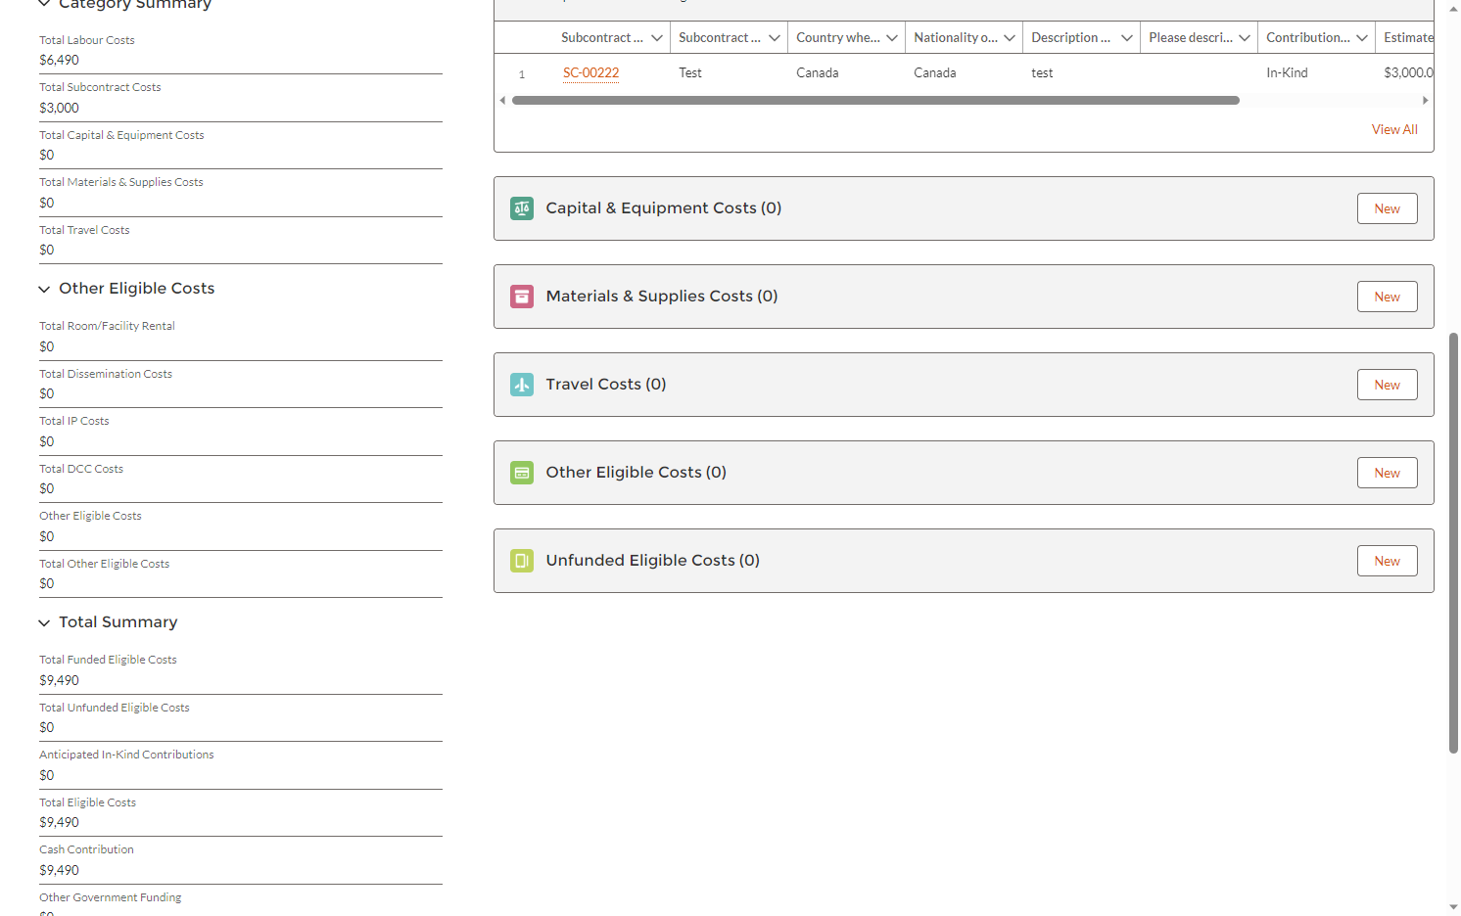1461x916 pixels.
Task: Open Materials & Supplies Costs (0) list
Action: [x=661, y=297]
